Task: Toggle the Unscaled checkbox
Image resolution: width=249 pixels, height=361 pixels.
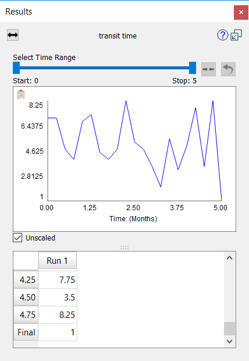Action: [x=17, y=238]
